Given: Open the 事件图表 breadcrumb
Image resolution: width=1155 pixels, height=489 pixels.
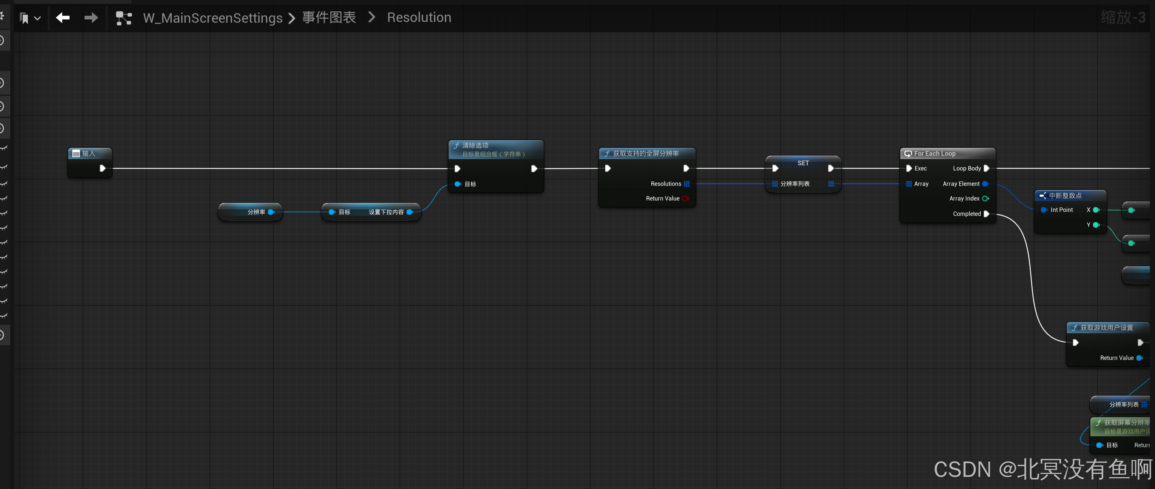Looking at the screenshot, I should 329,18.
